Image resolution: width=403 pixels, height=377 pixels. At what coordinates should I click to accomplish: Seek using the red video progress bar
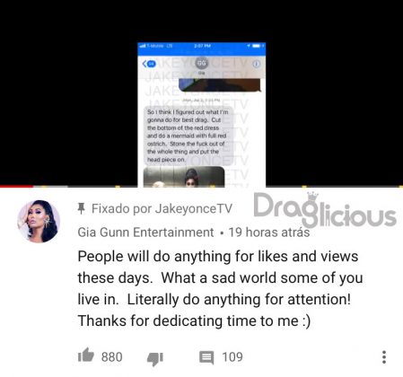(x=16, y=187)
